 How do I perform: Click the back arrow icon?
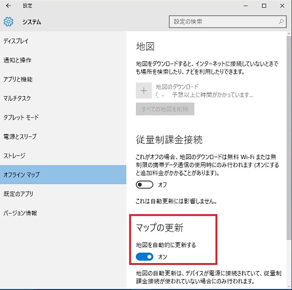9,6
